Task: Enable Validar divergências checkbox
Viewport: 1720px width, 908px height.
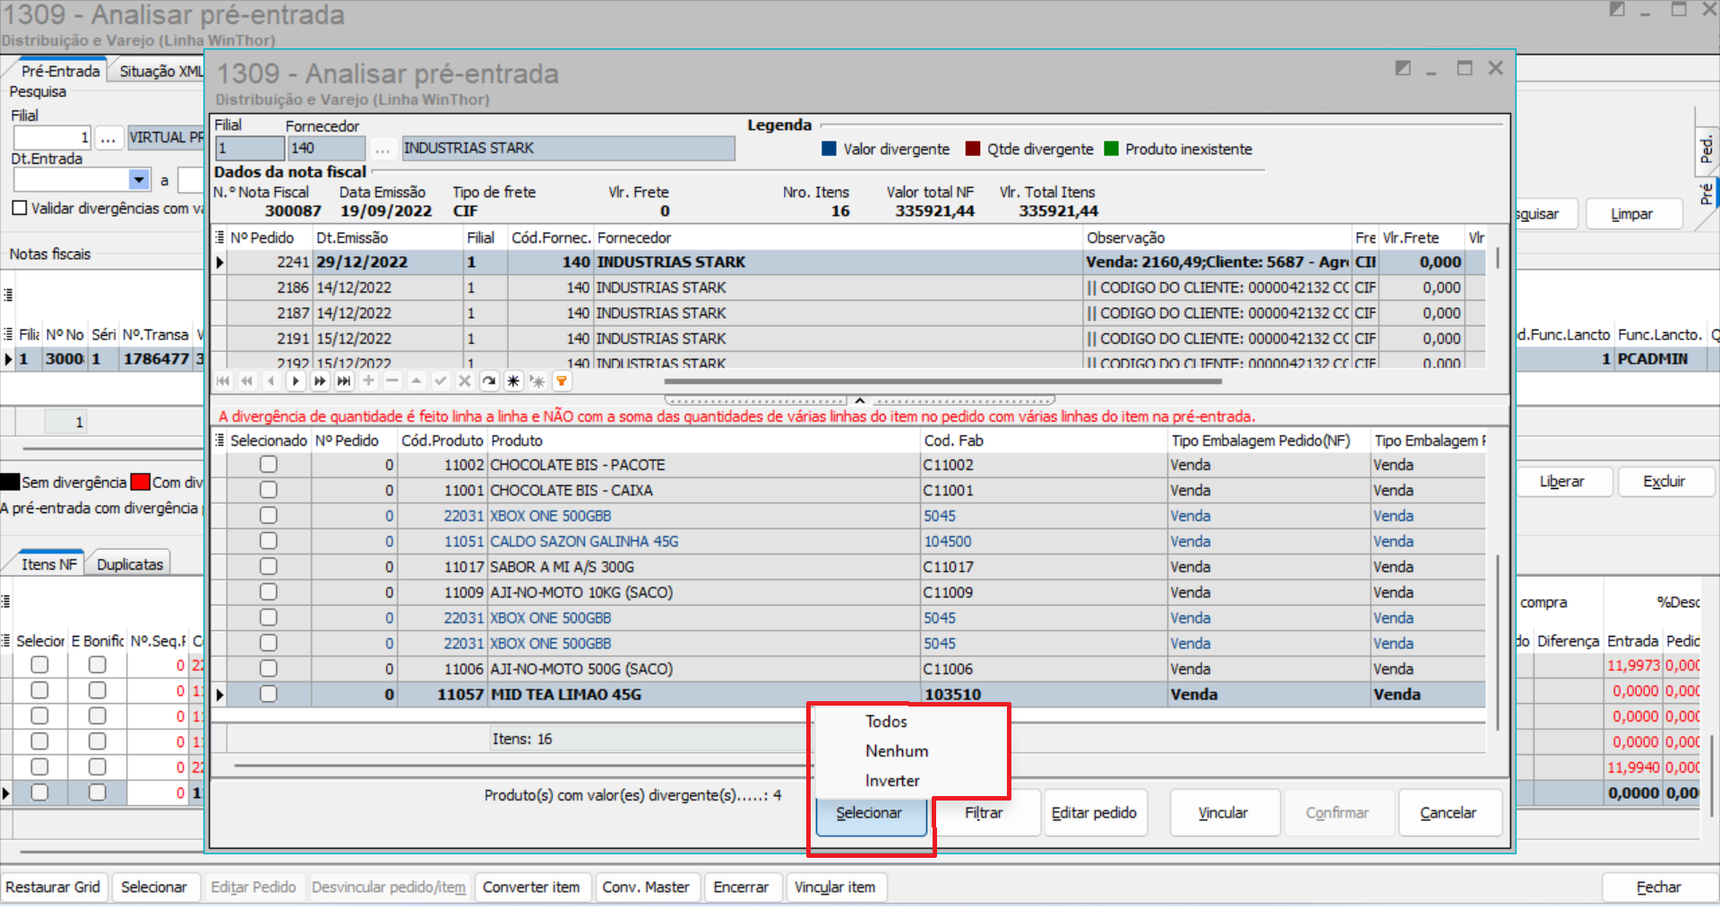Action: click(x=20, y=208)
